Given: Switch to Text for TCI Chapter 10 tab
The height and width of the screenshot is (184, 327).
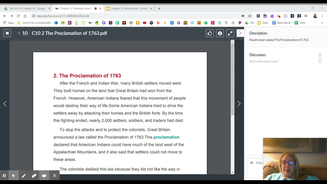Looking at the screenshot, I should [x=27, y=8].
